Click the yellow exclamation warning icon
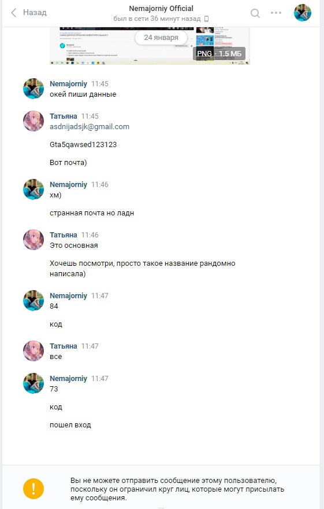 tap(33, 489)
